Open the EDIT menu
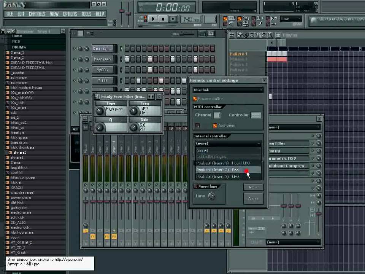The image size is (365, 274). tap(21, 14)
